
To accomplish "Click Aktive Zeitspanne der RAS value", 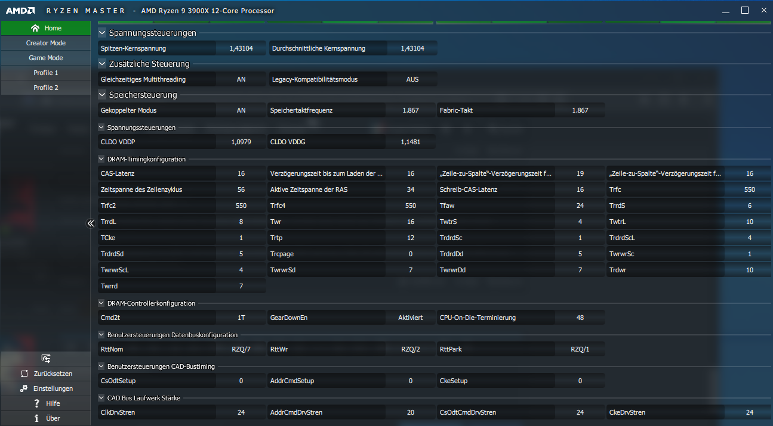I will point(411,189).
